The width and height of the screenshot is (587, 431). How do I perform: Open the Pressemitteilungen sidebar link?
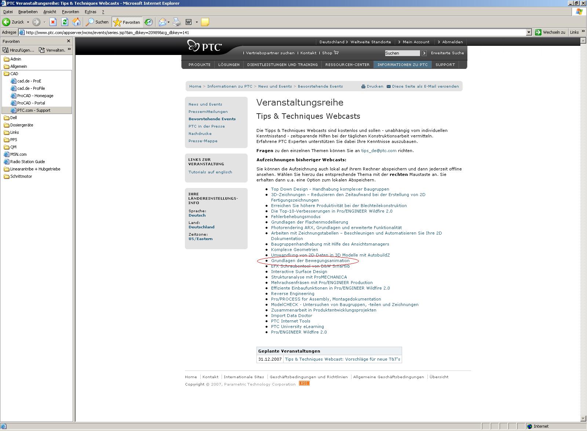tap(208, 111)
